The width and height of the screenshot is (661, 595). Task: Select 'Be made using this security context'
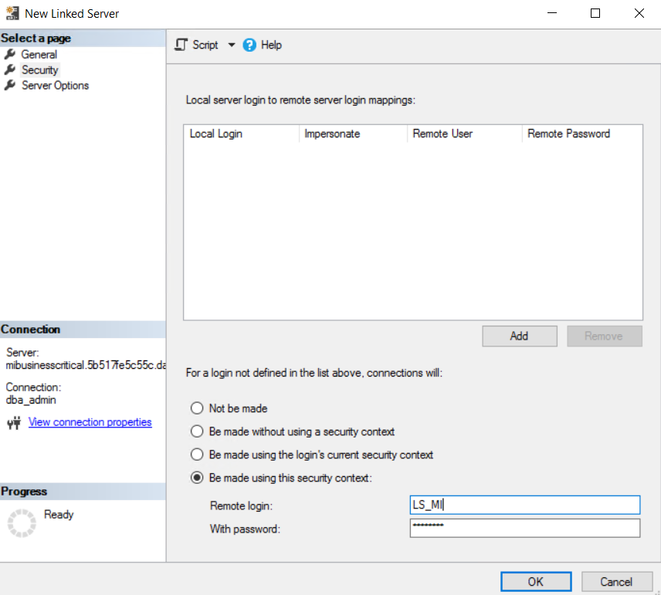[x=197, y=478]
